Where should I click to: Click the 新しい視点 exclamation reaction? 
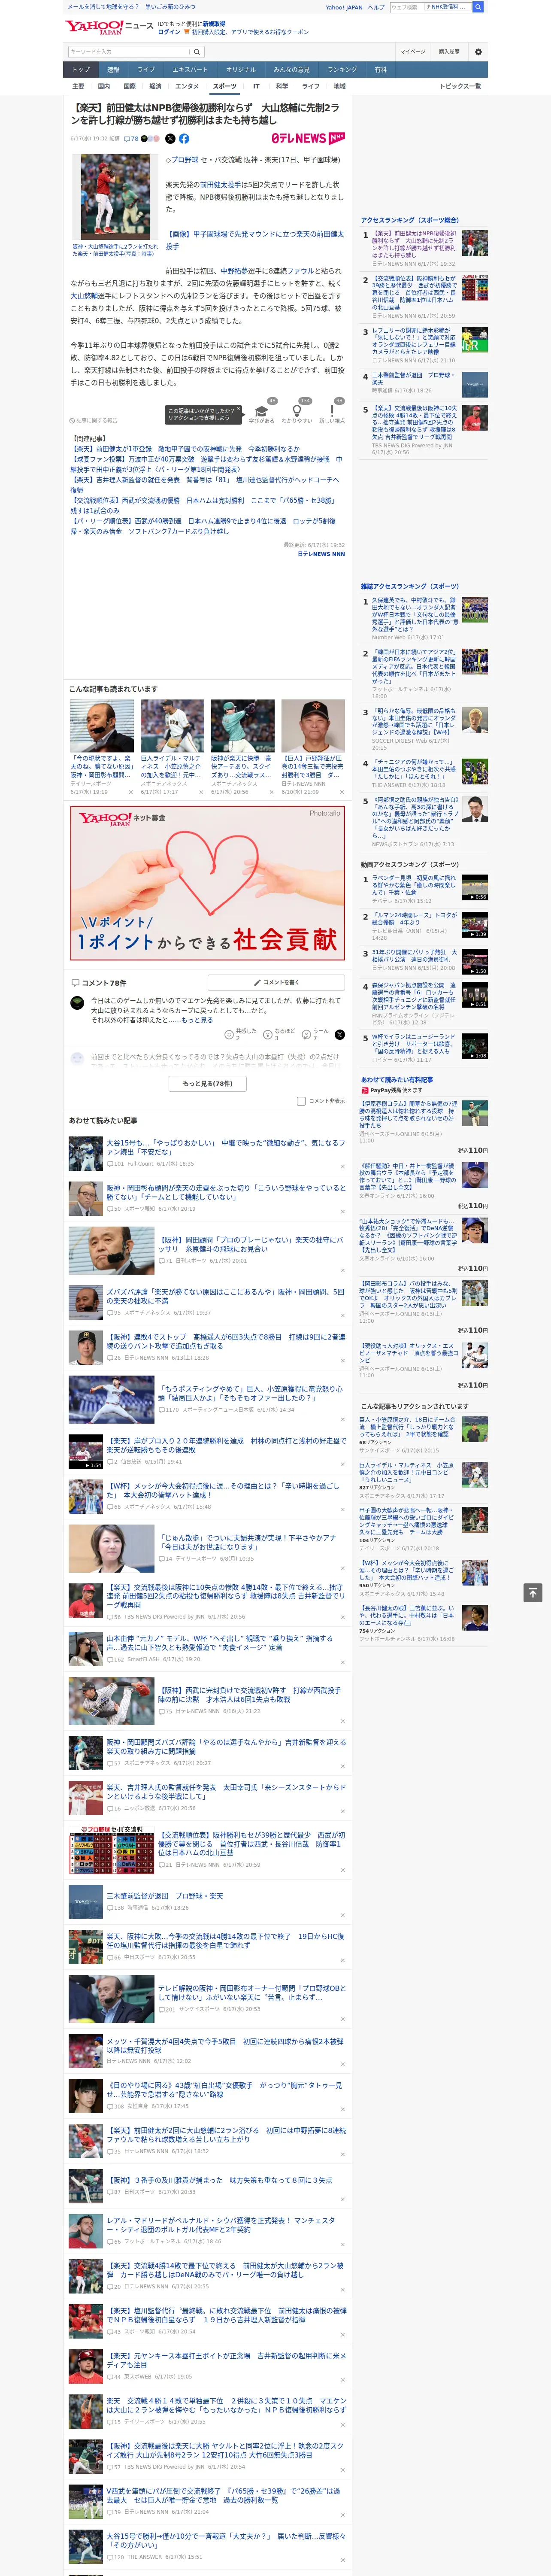[332, 411]
